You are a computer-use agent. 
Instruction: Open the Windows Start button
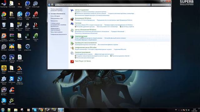[x=3, y=110]
